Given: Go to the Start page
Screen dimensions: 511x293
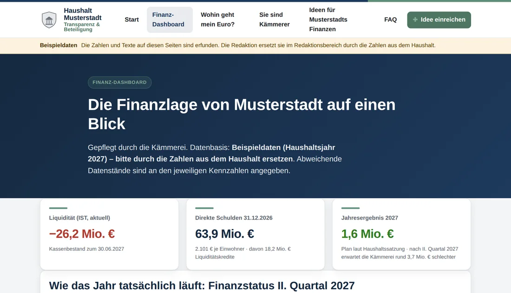Looking at the screenshot, I should coord(131,20).
